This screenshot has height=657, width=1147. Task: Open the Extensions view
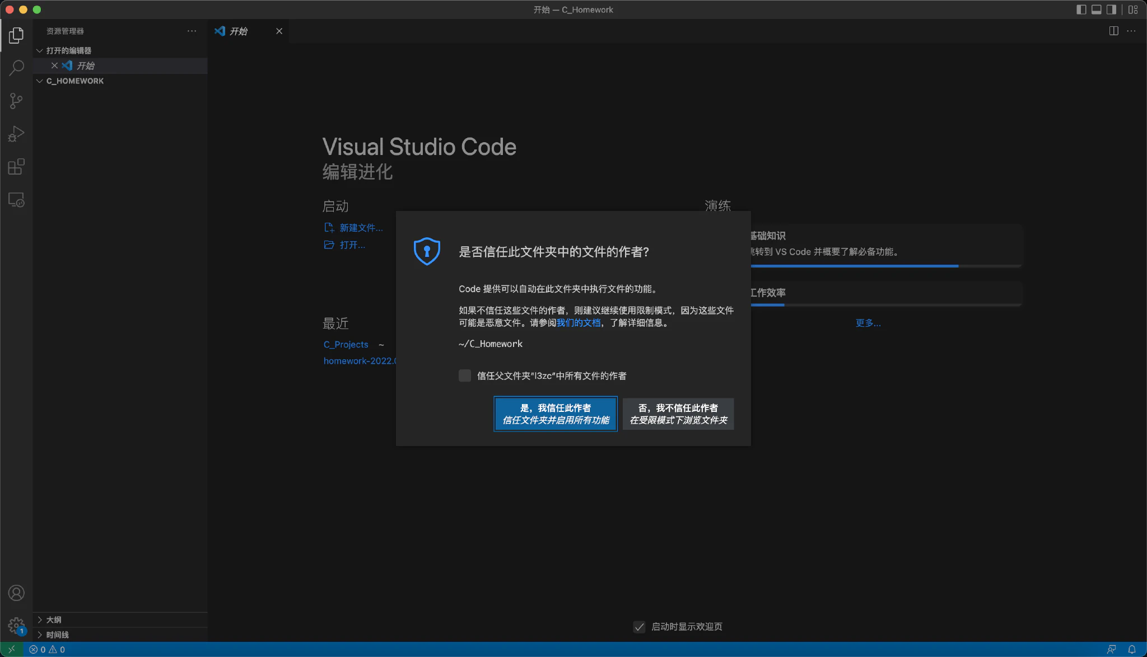coord(16,167)
